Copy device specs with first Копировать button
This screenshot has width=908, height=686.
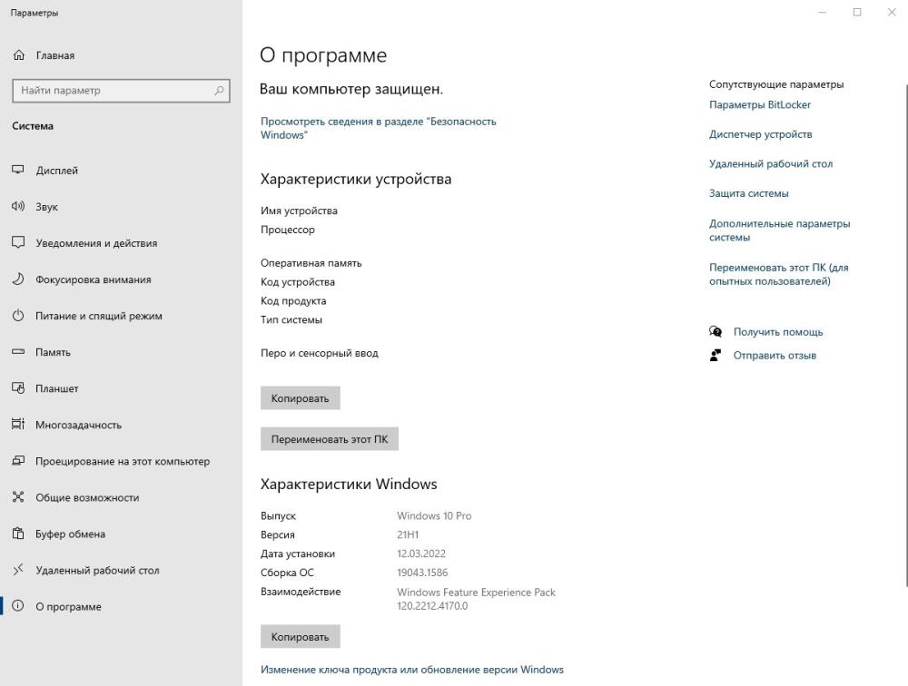300,398
